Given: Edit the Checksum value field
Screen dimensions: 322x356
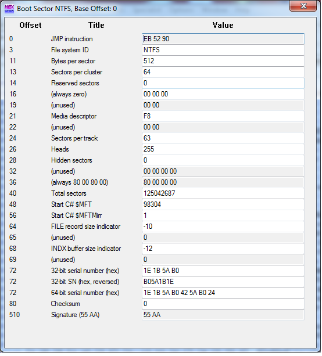Looking at the screenshot, I should [223, 304].
